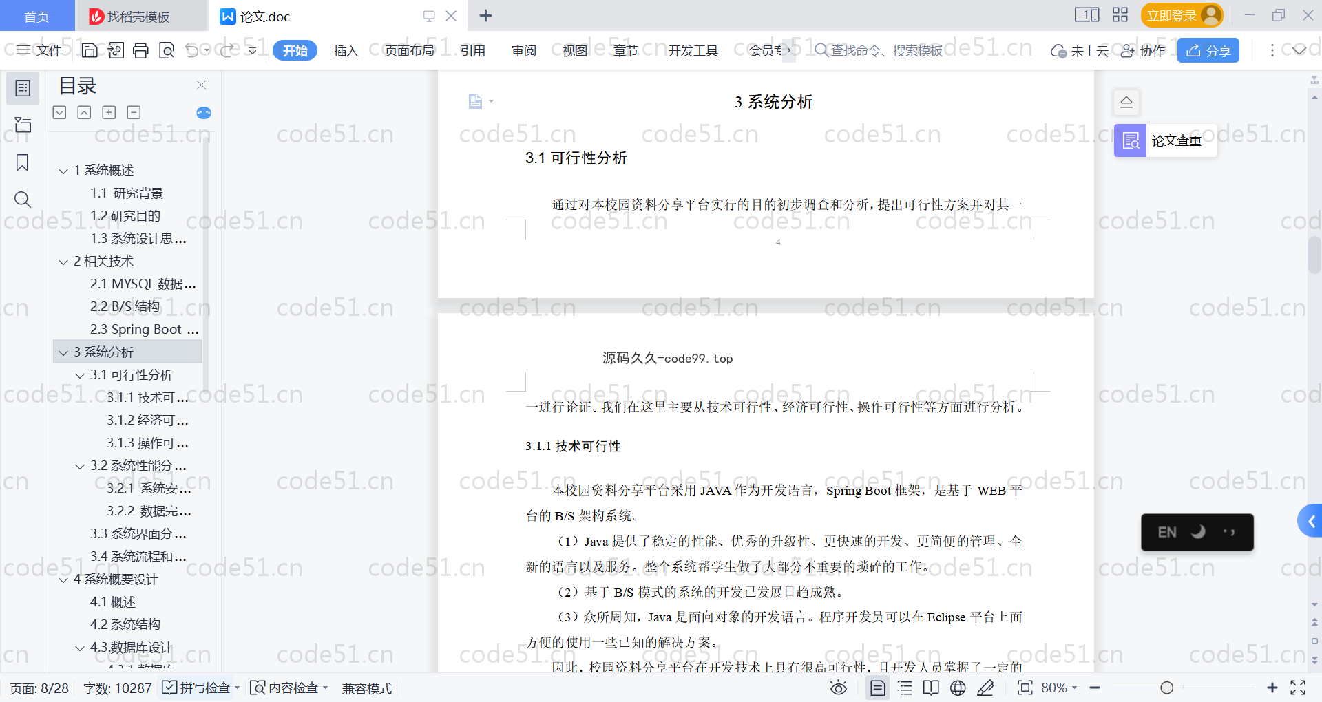Toggle moon icon in the EN input bar
Viewport: 1322px width, 702px height.
tap(1199, 531)
